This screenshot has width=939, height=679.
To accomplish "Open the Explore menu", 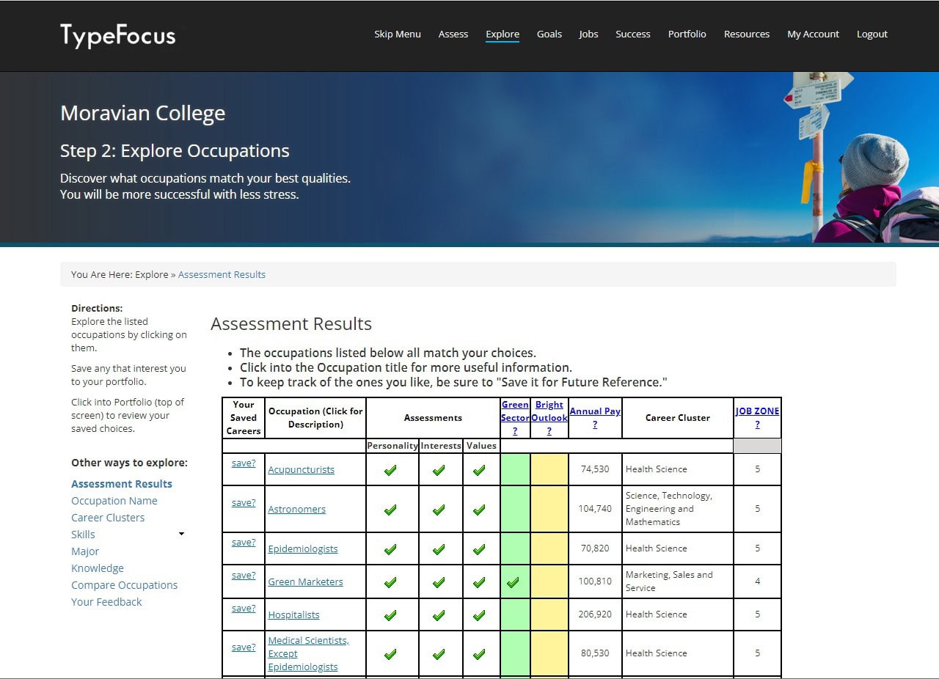I will click(x=503, y=34).
